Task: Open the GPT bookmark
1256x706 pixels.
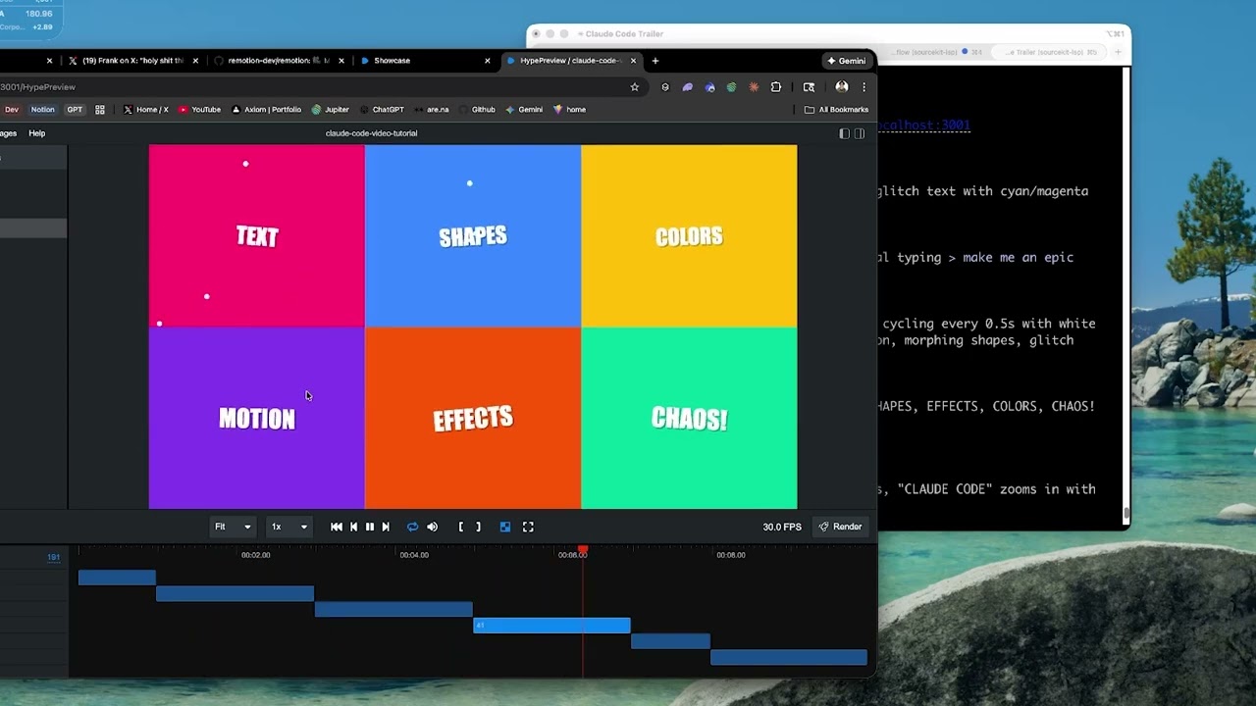Action: (75, 110)
